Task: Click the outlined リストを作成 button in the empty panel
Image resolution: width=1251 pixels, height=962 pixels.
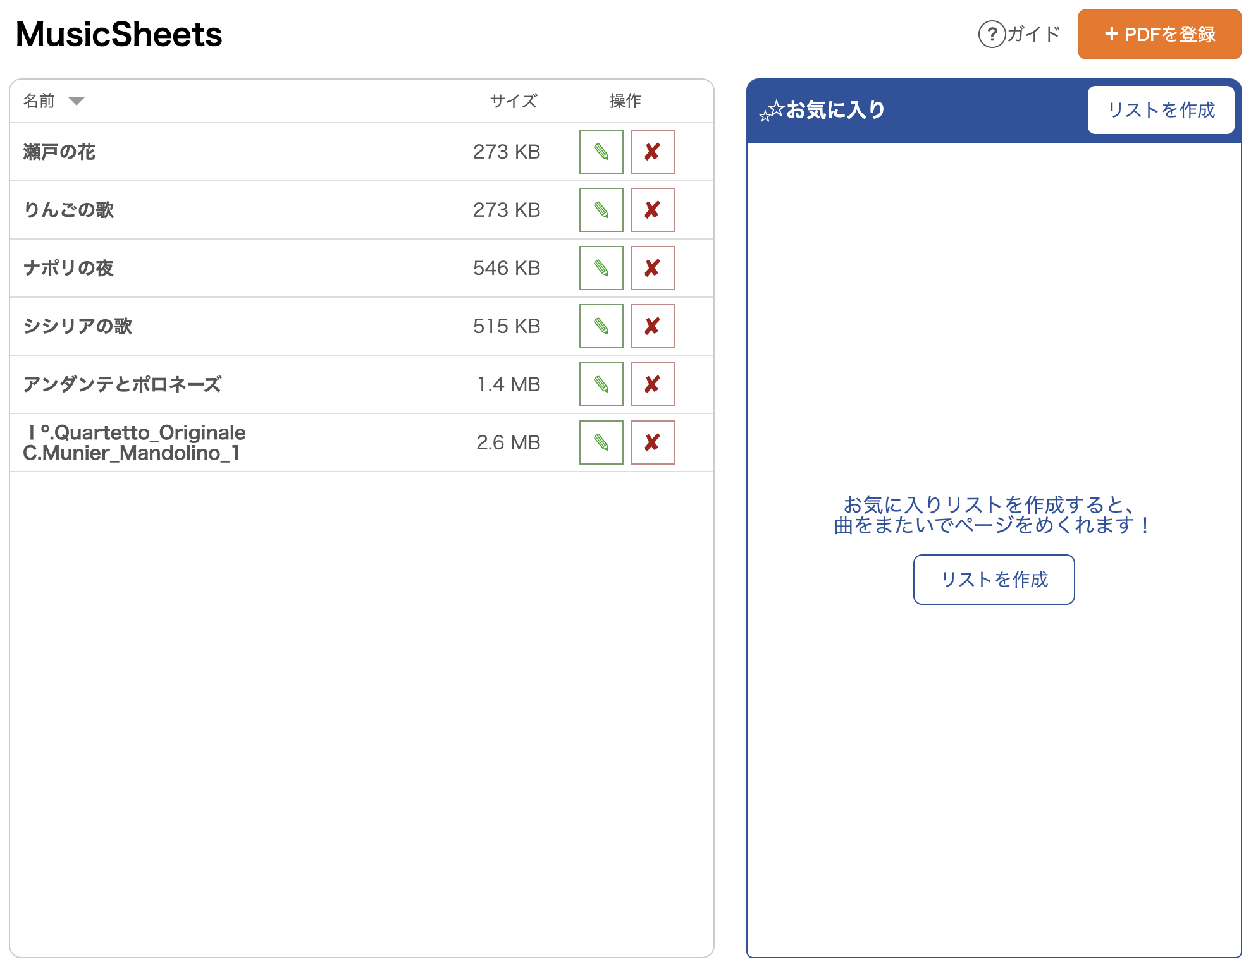Action: (994, 580)
